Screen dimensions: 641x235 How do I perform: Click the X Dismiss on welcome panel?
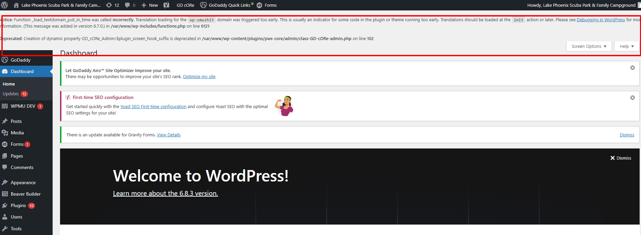click(621, 158)
